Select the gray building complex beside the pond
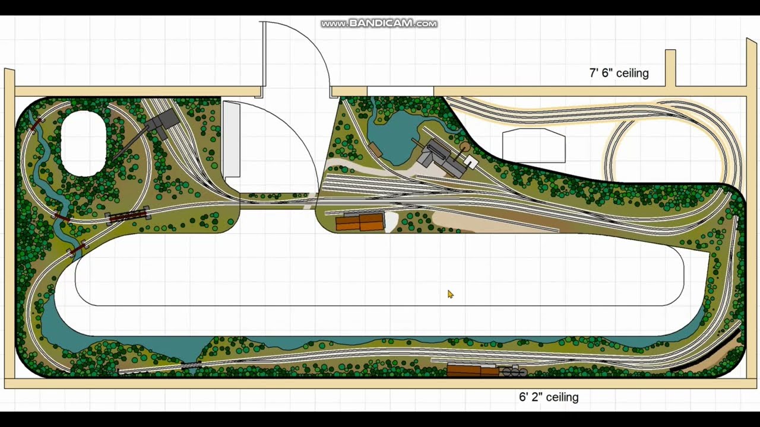The width and height of the screenshot is (760, 427). (442, 158)
